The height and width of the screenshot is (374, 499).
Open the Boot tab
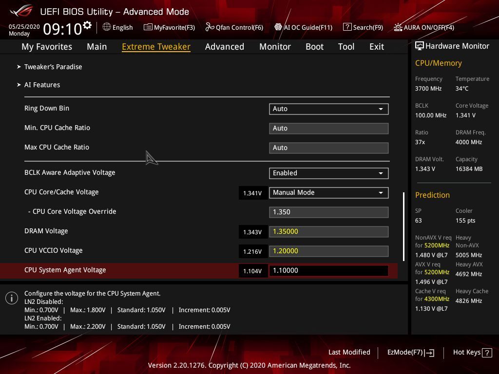click(x=314, y=47)
